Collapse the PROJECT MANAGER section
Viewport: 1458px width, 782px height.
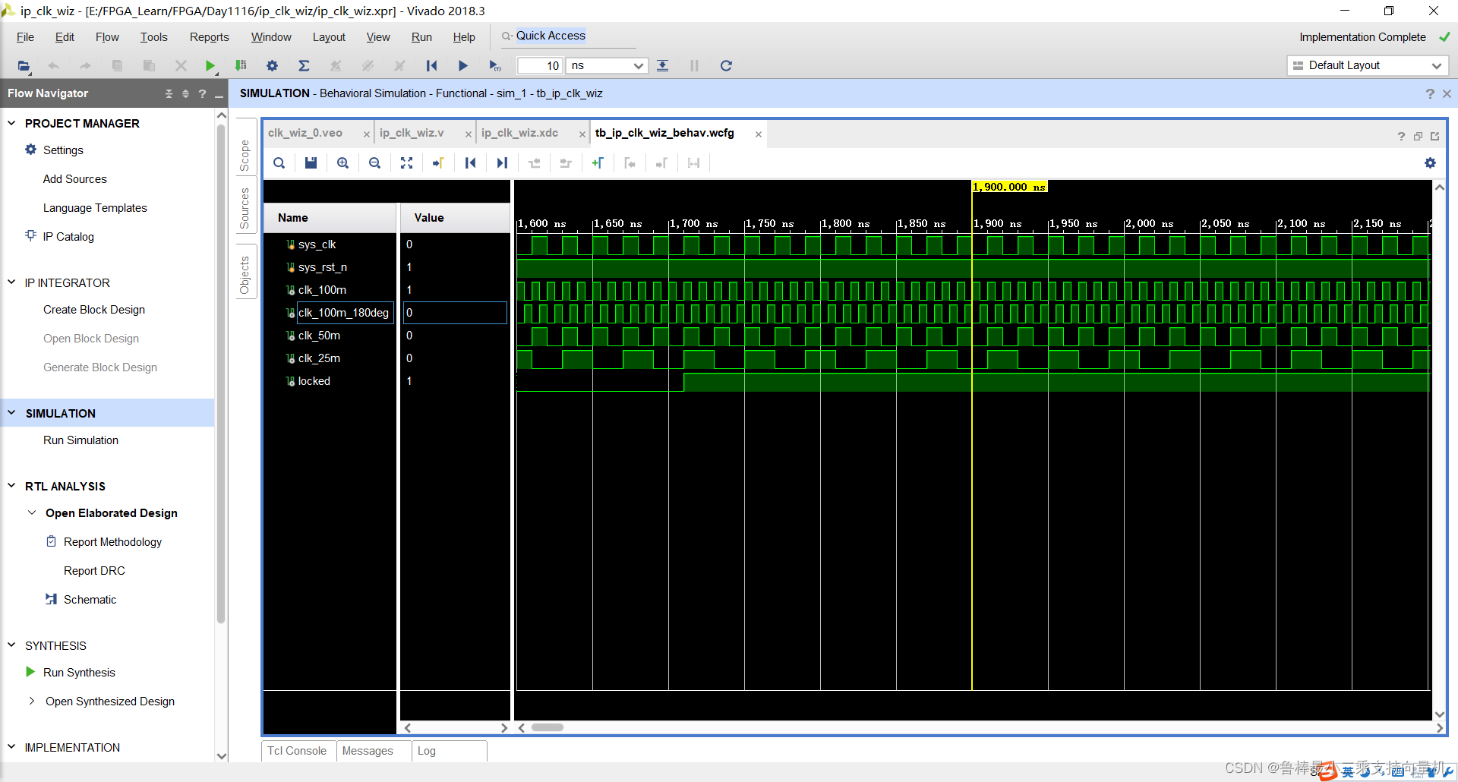point(11,123)
